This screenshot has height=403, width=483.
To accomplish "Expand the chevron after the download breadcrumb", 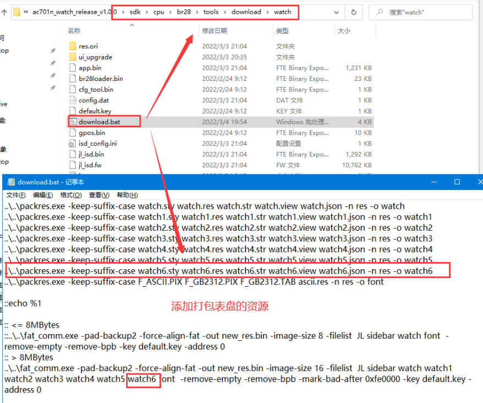I will point(267,12).
